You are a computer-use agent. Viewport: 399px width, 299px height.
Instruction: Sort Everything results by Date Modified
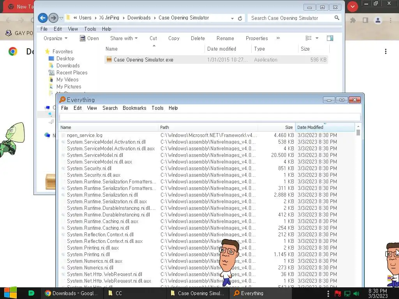click(x=325, y=127)
